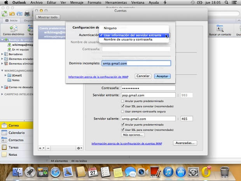The image size is (241, 181).
Task: Open Address Book icon in Dock
Action: (x=80, y=172)
